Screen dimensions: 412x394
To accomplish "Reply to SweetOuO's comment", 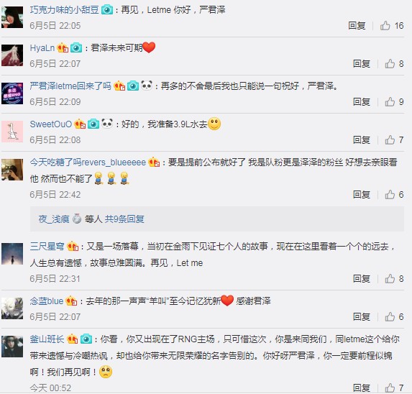I will (362, 139).
